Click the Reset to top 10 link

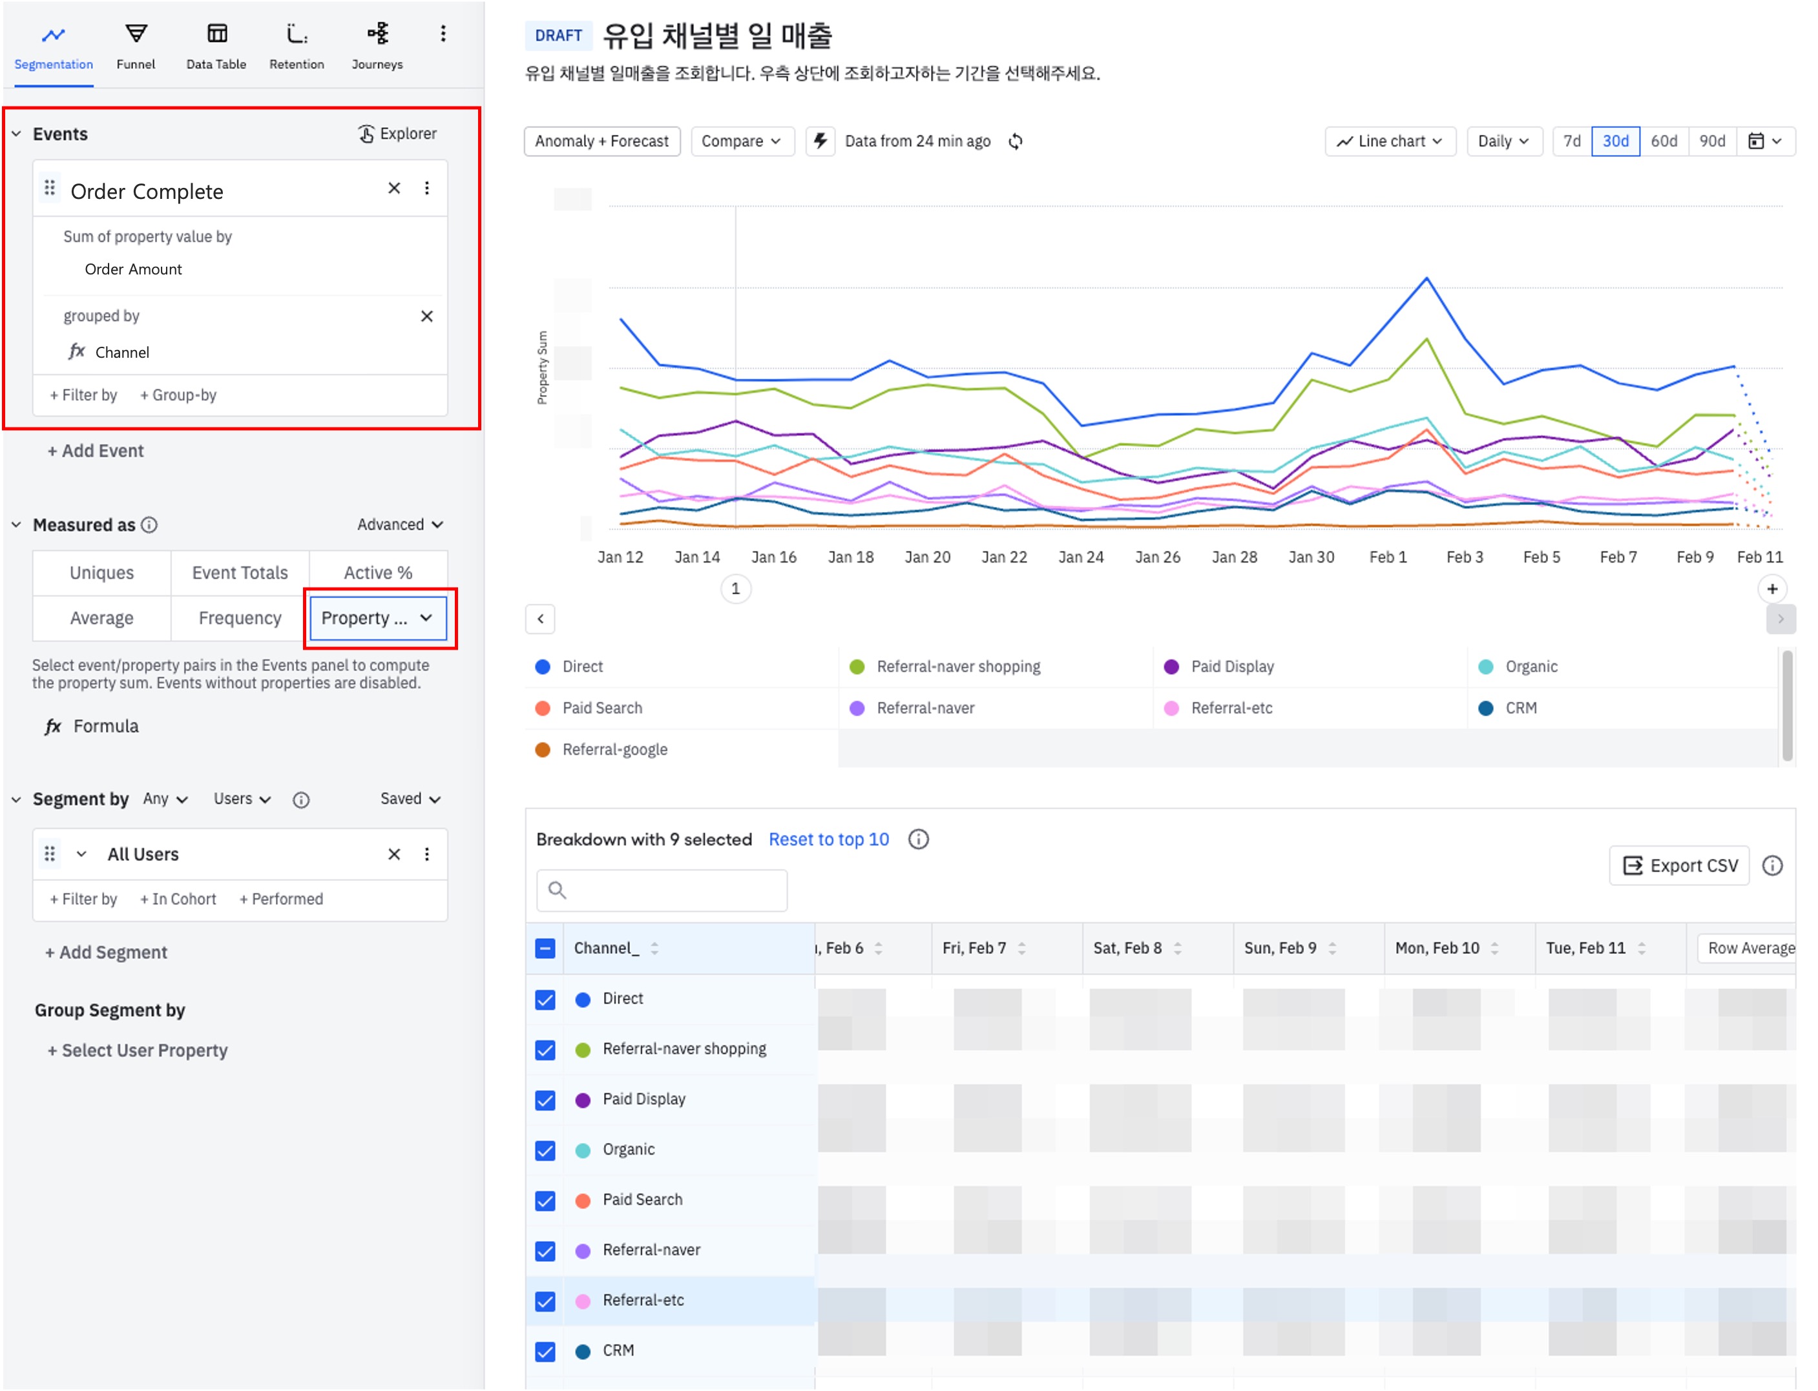click(828, 840)
